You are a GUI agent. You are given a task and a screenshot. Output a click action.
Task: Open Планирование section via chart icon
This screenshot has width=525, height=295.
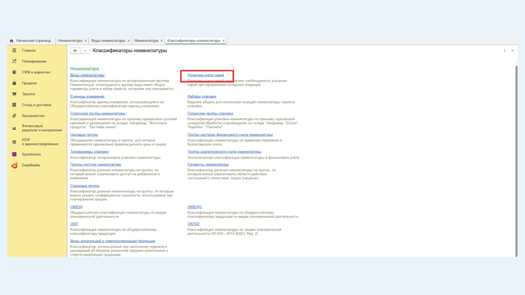(x=14, y=62)
